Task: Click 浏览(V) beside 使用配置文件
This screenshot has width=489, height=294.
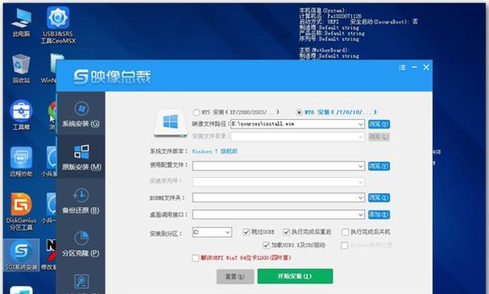Action: tap(379, 166)
